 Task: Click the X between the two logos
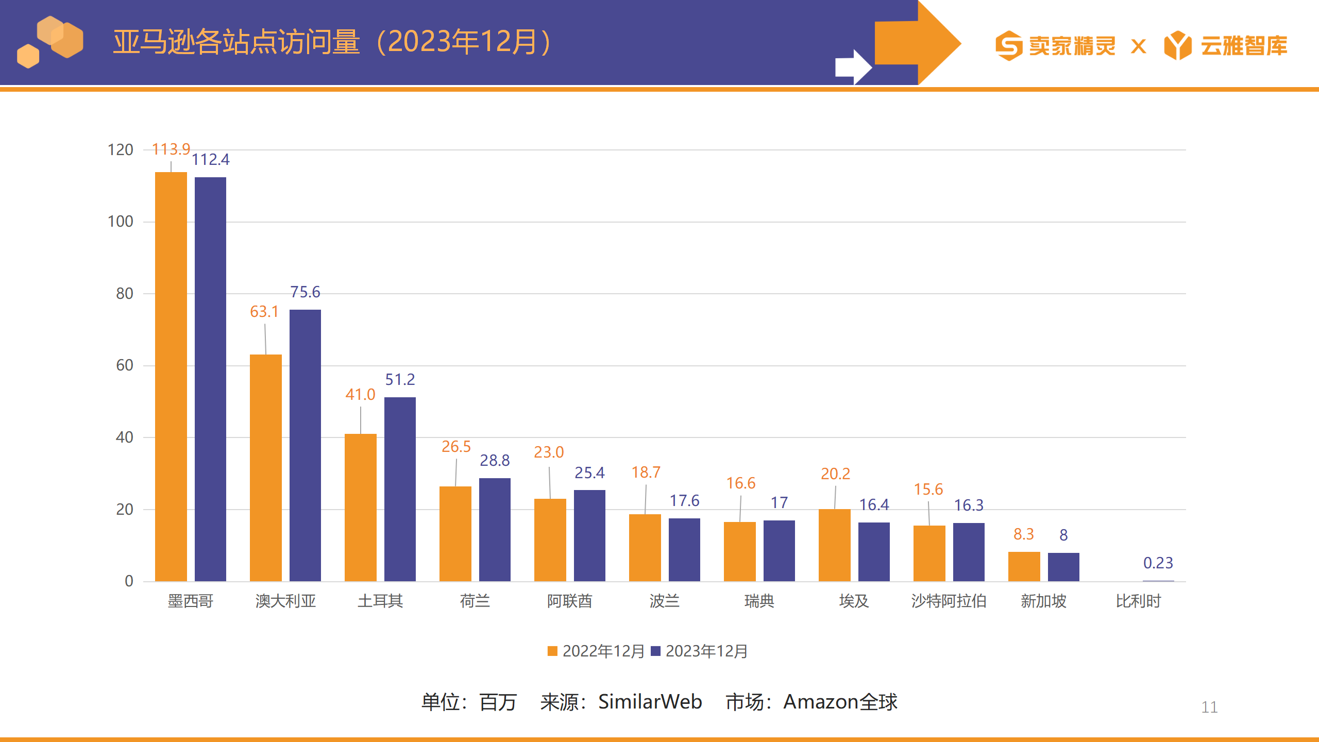pos(1138,47)
